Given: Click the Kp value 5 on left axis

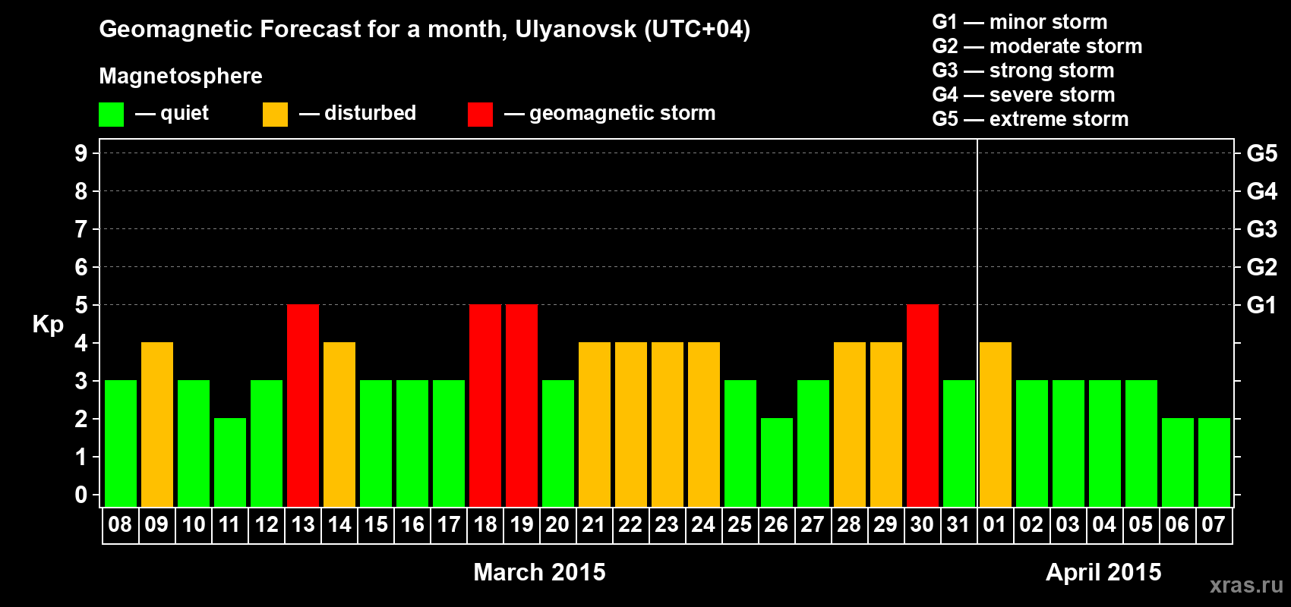Looking at the screenshot, I should (x=81, y=305).
